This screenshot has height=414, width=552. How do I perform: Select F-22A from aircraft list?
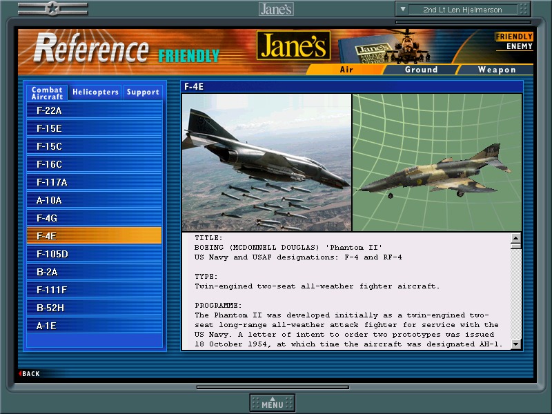pos(94,110)
